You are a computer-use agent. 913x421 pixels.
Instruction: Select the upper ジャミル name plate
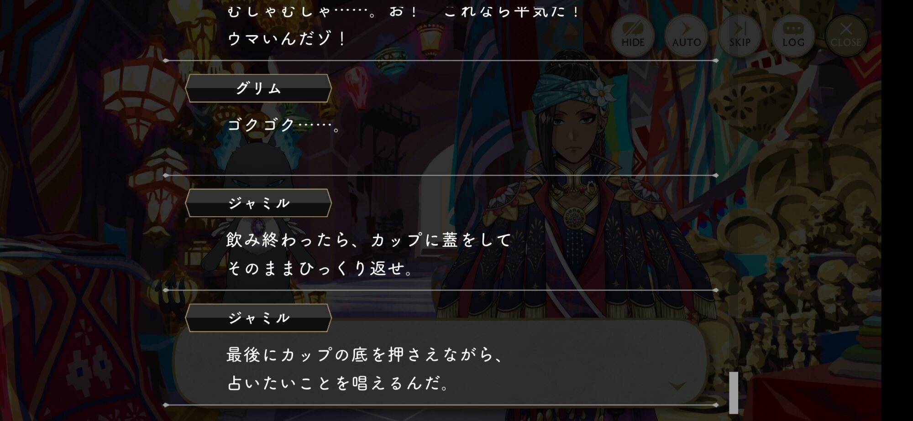(258, 203)
